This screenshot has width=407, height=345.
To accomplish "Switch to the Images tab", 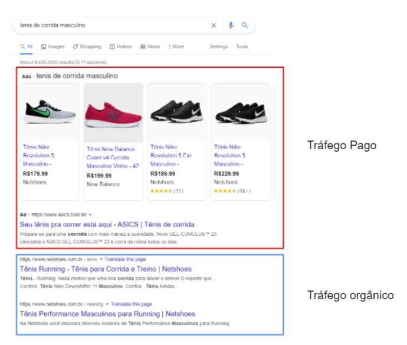I will coord(52,47).
